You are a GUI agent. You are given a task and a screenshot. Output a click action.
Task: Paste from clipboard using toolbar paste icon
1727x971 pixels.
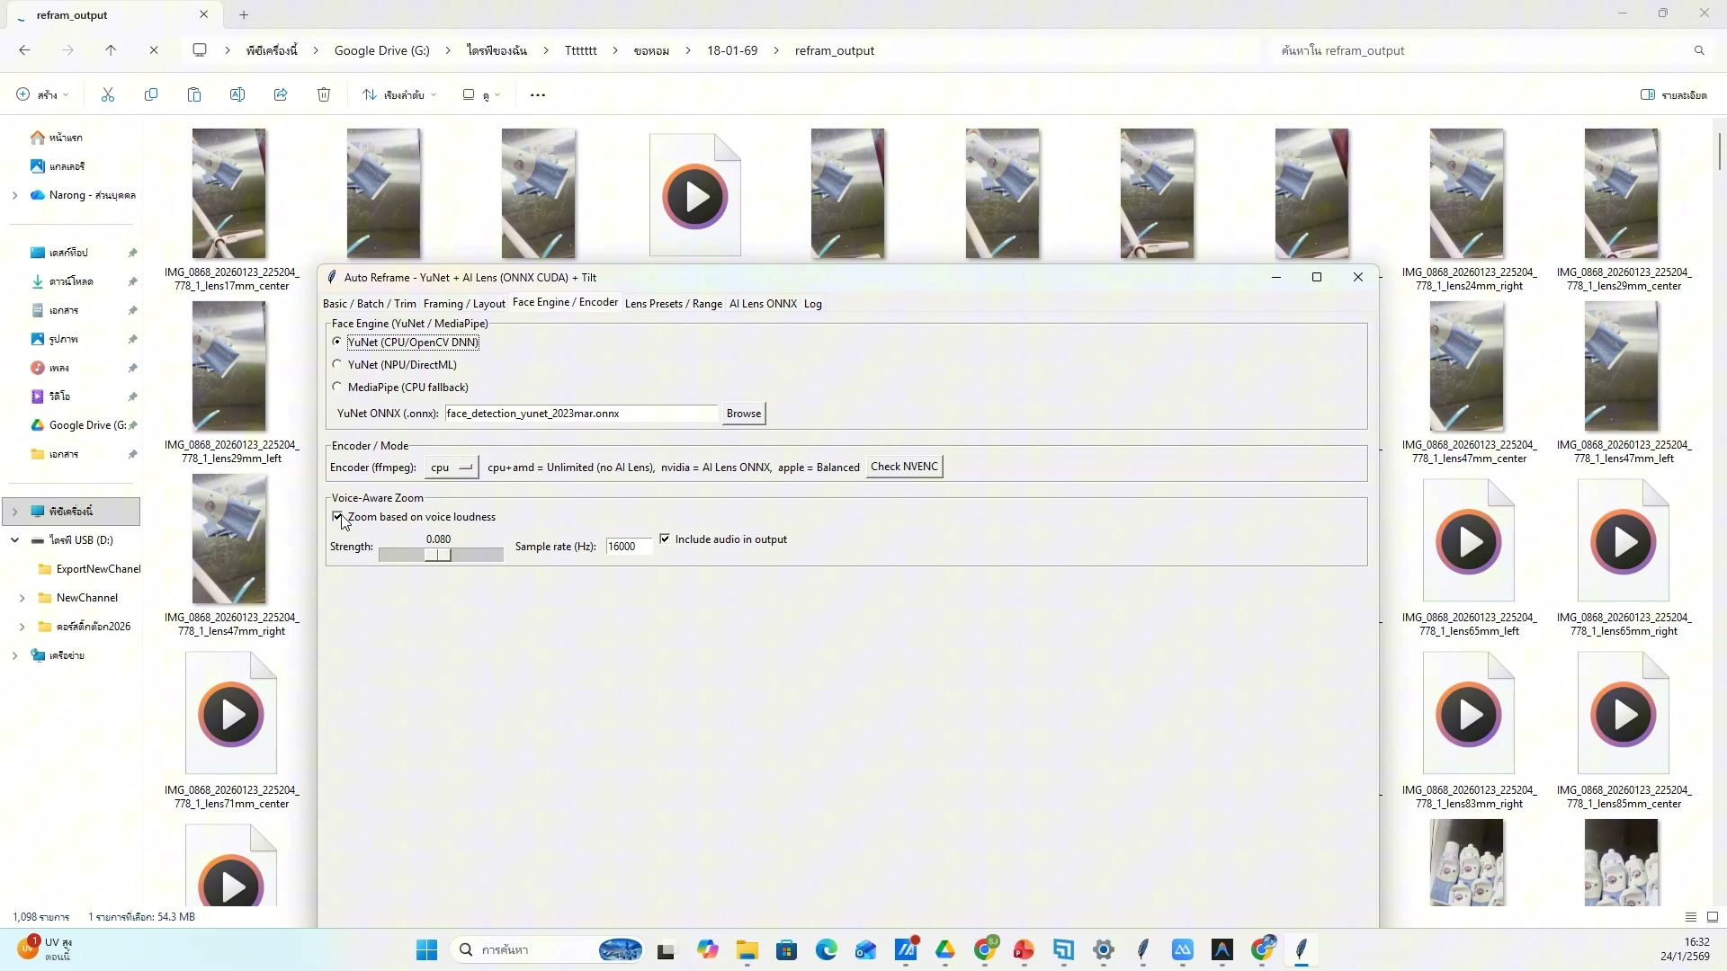(x=193, y=94)
